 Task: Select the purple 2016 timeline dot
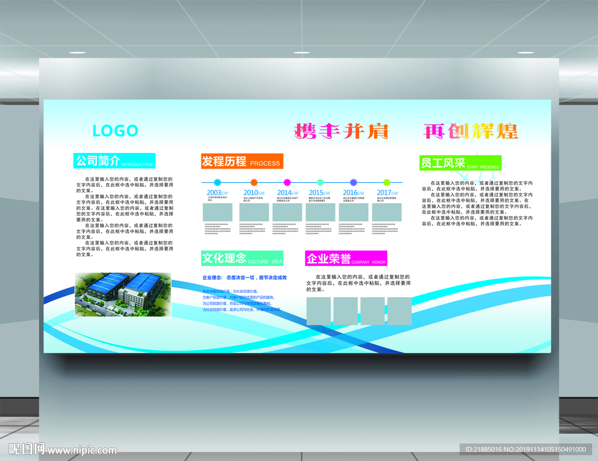(x=353, y=183)
